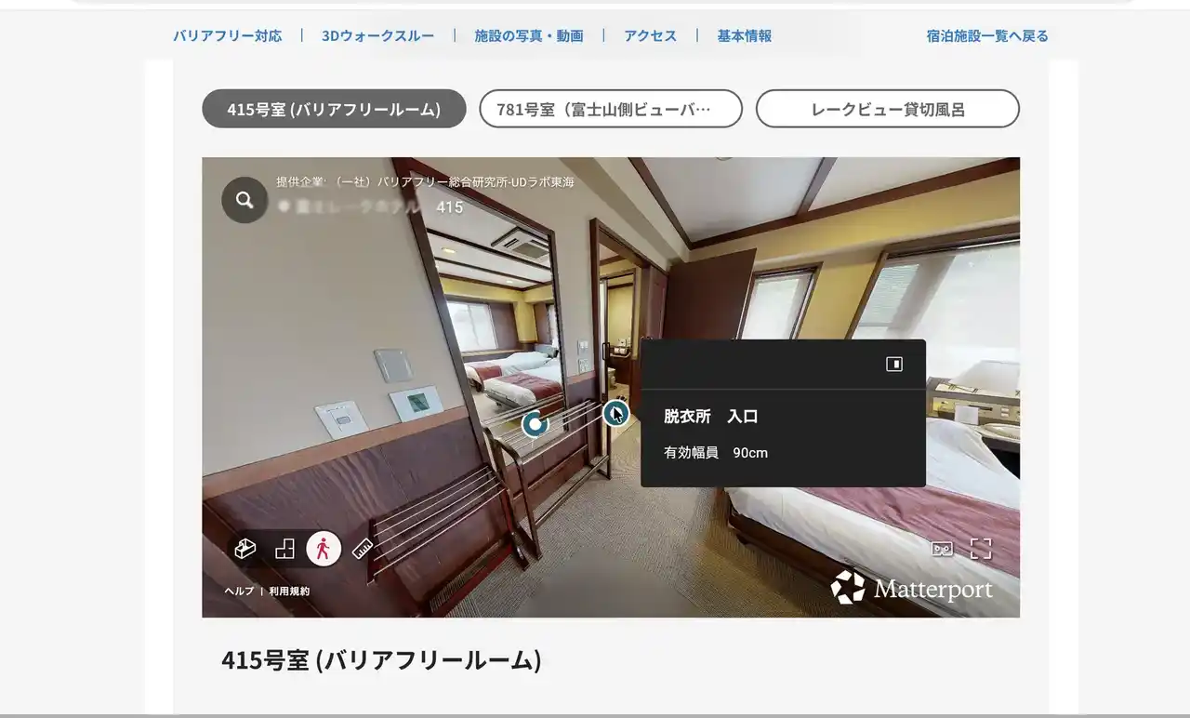Go to バリアフリー対応 section
This screenshot has height=718, width=1190.
tap(228, 36)
